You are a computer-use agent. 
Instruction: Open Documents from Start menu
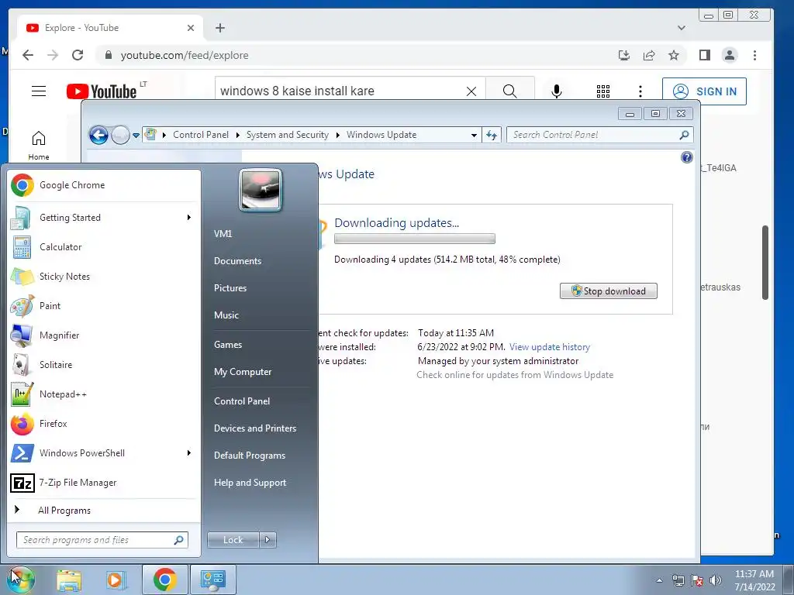[237, 261]
